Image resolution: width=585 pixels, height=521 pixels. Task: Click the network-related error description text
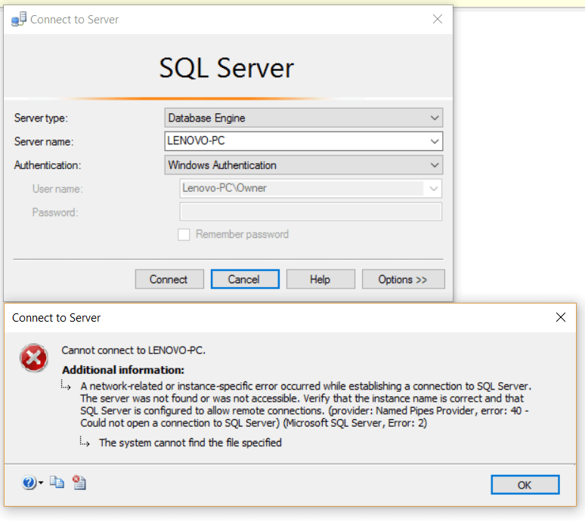click(x=305, y=405)
